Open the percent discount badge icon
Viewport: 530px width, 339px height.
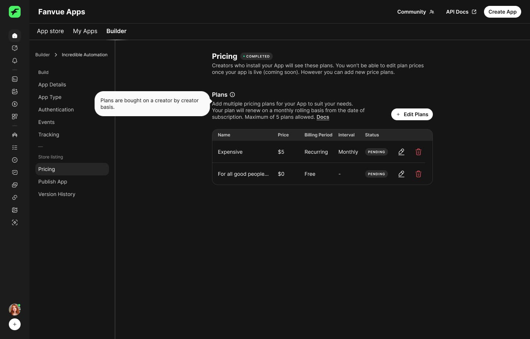click(15, 160)
